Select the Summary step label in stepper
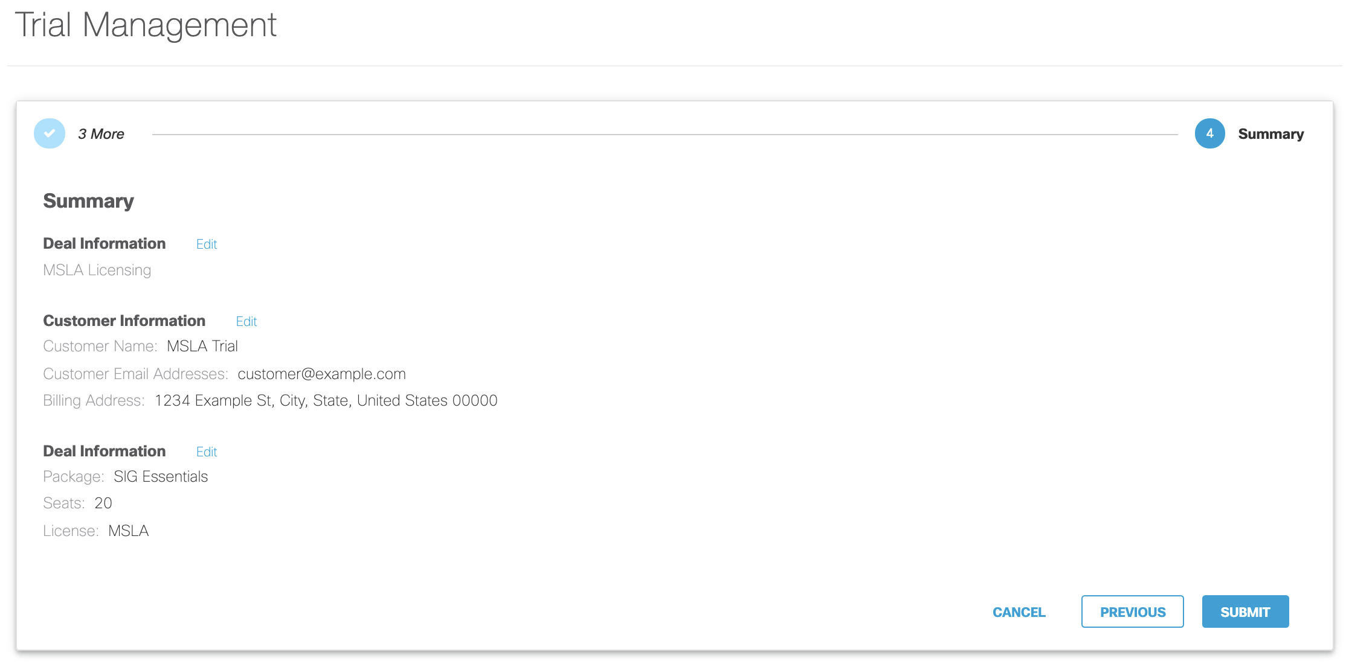This screenshot has height=664, width=1346. [1270, 134]
